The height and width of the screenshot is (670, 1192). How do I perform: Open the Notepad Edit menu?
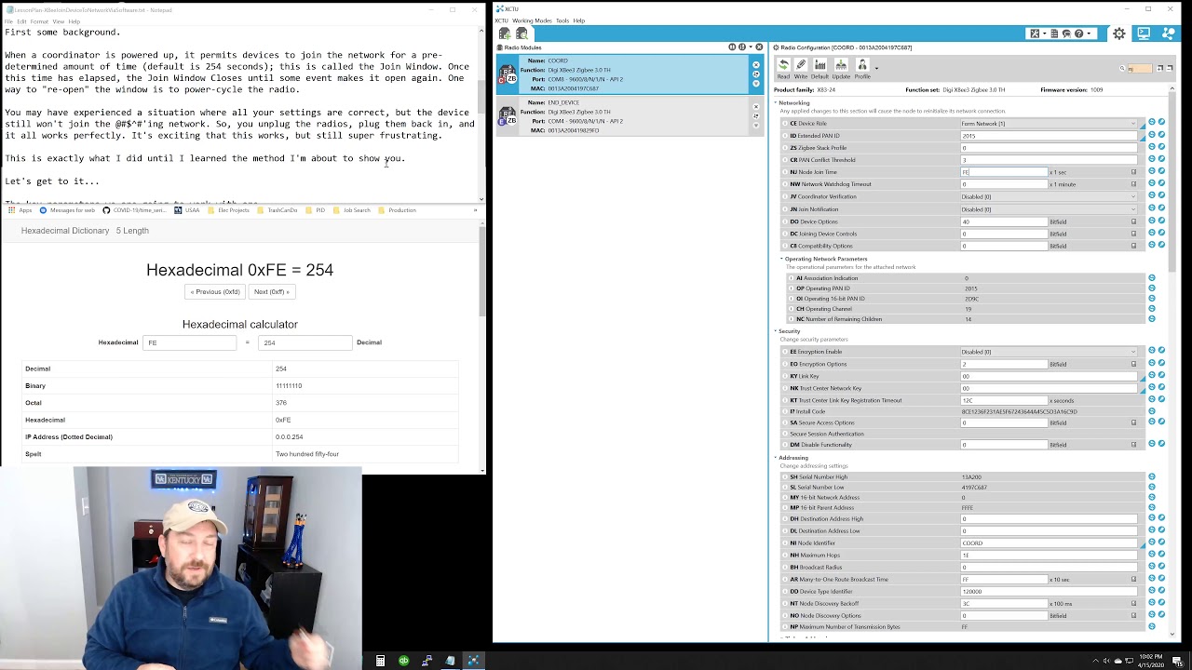[21, 21]
